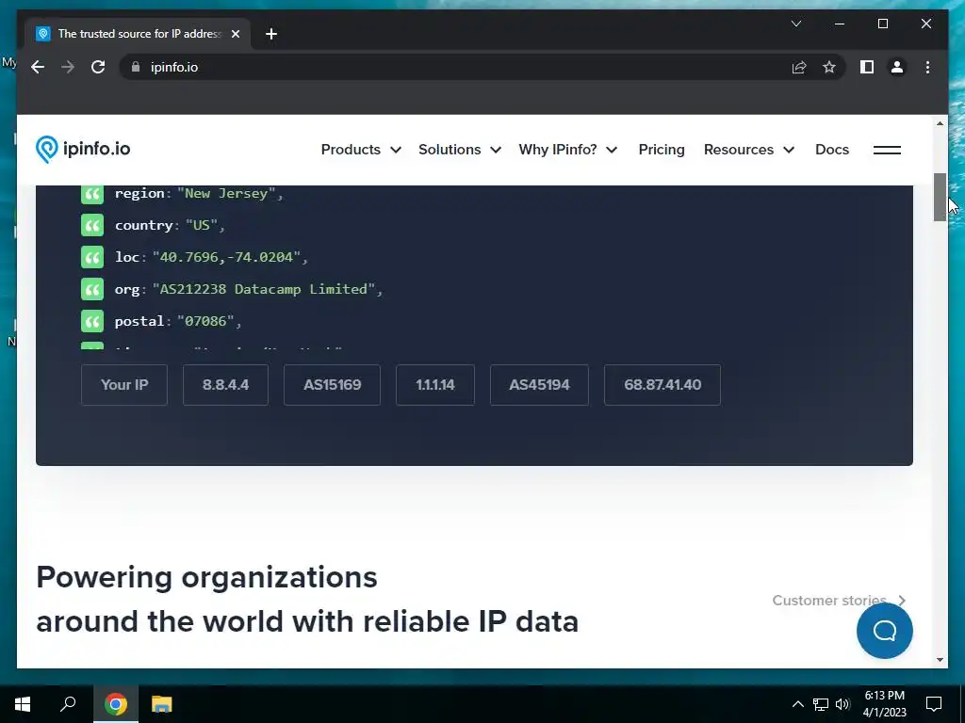This screenshot has width=965, height=723.
Task: Click the quote icon beside org
Action: point(92,289)
